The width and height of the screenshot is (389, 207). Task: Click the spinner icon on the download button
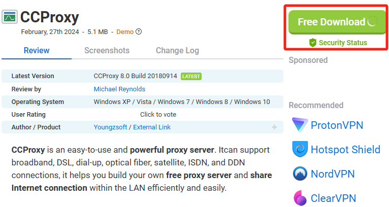(372, 21)
